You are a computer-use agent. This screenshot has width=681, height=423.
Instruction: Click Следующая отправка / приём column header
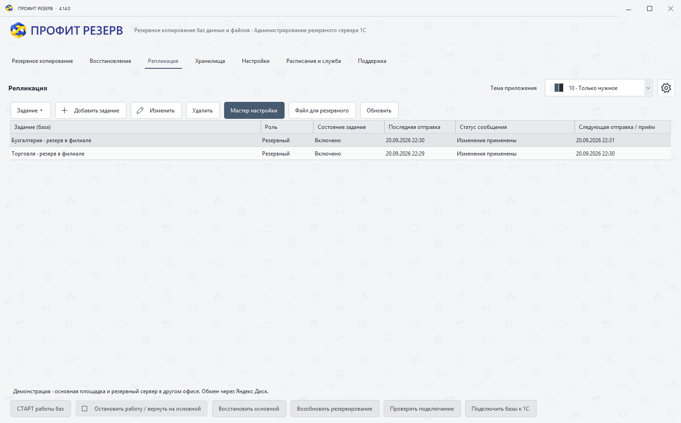click(623, 127)
